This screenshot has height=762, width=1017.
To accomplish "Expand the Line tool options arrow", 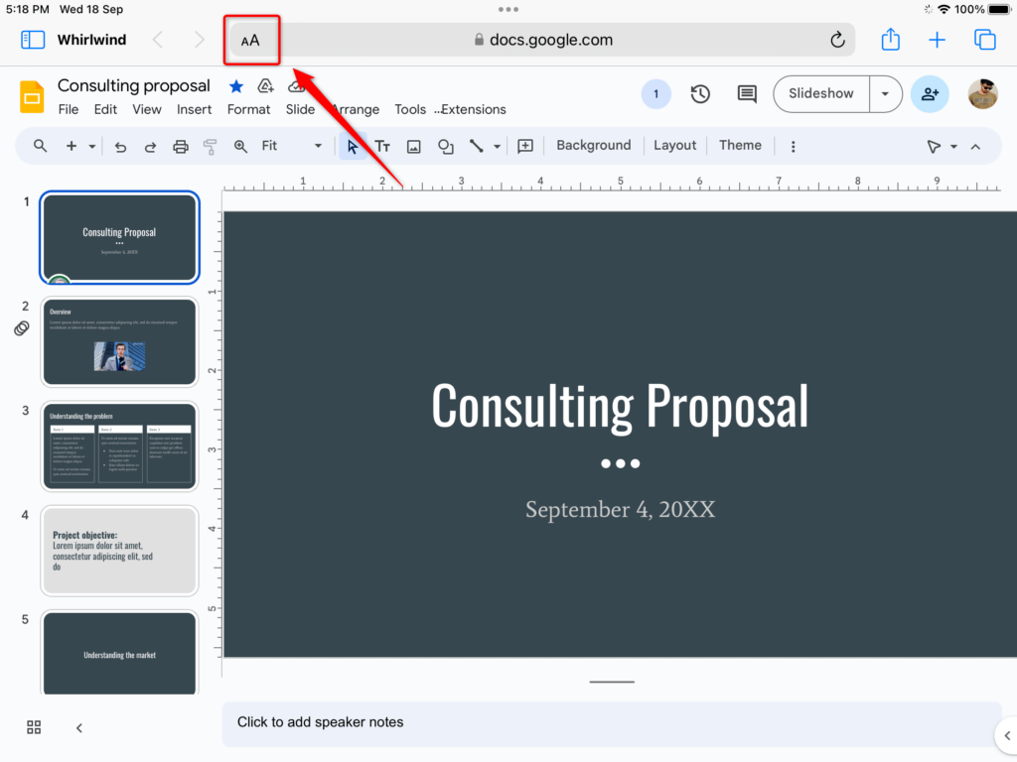I will pos(495,146).
